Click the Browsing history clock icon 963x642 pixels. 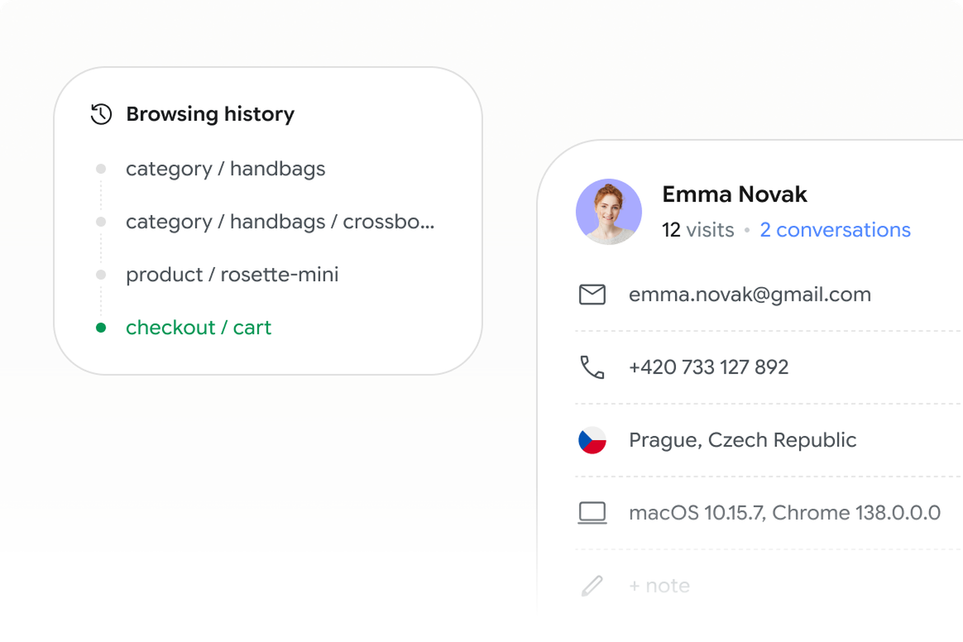point(101,114)
